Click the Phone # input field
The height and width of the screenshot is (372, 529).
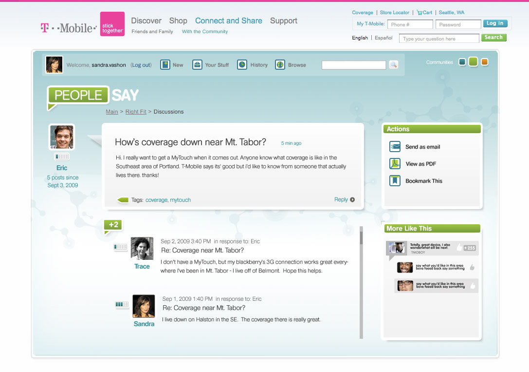(410, 24)
